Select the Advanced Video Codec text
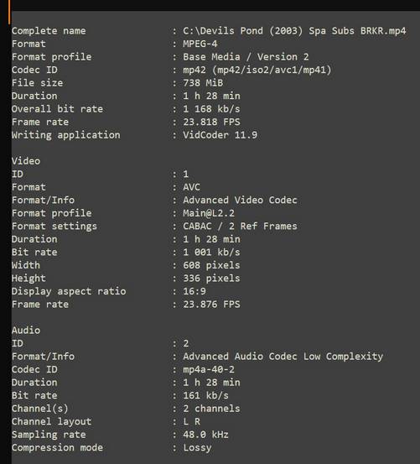This screenshot has width=420, height=464. pyautogui.click(x=240, y=200)
